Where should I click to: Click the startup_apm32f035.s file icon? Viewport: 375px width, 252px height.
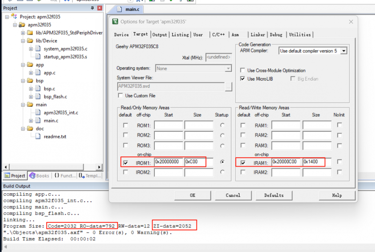38,57
